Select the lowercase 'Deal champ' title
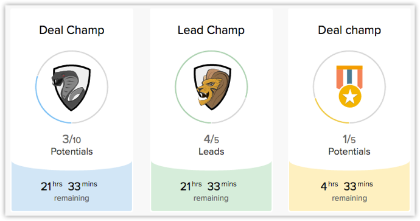This screenshot has height=221, width=420. [349, 30]
